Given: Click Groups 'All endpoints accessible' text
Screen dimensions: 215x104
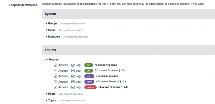Looking at the screenshot, I should pos(73,24).
